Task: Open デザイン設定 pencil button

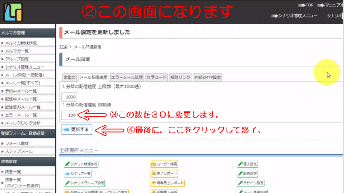Action: [x=251, y=183]
